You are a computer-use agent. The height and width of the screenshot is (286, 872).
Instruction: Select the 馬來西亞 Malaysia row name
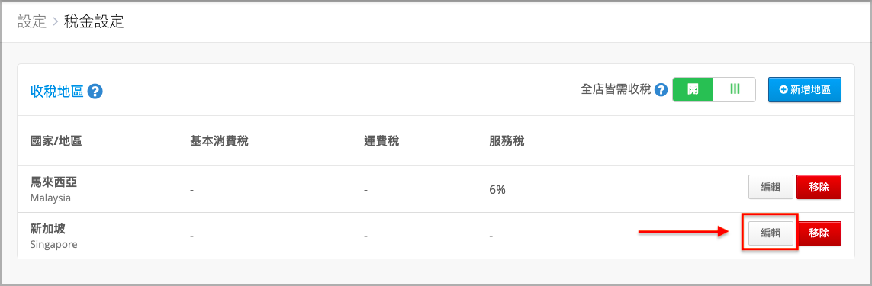click(51, 189)
